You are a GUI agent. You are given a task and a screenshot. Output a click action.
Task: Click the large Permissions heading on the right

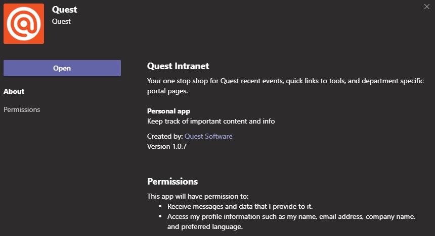(x=172, y=181)
